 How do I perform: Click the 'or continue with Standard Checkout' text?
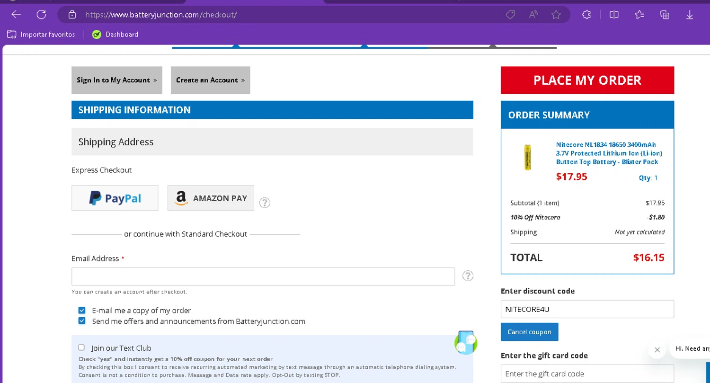tap(186, 234)
